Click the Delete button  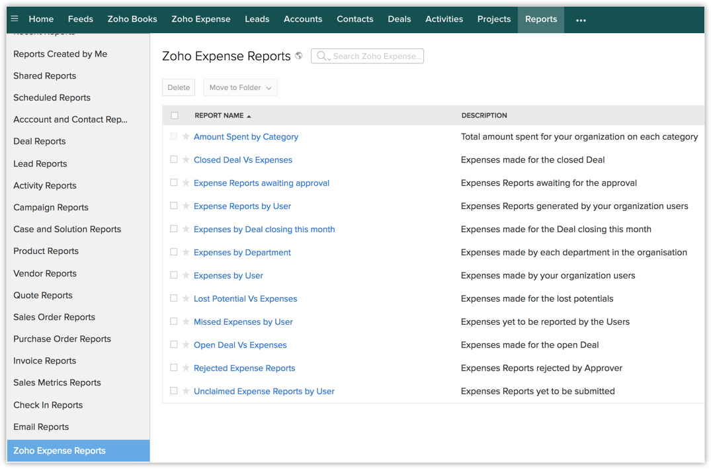coord(179,87)
